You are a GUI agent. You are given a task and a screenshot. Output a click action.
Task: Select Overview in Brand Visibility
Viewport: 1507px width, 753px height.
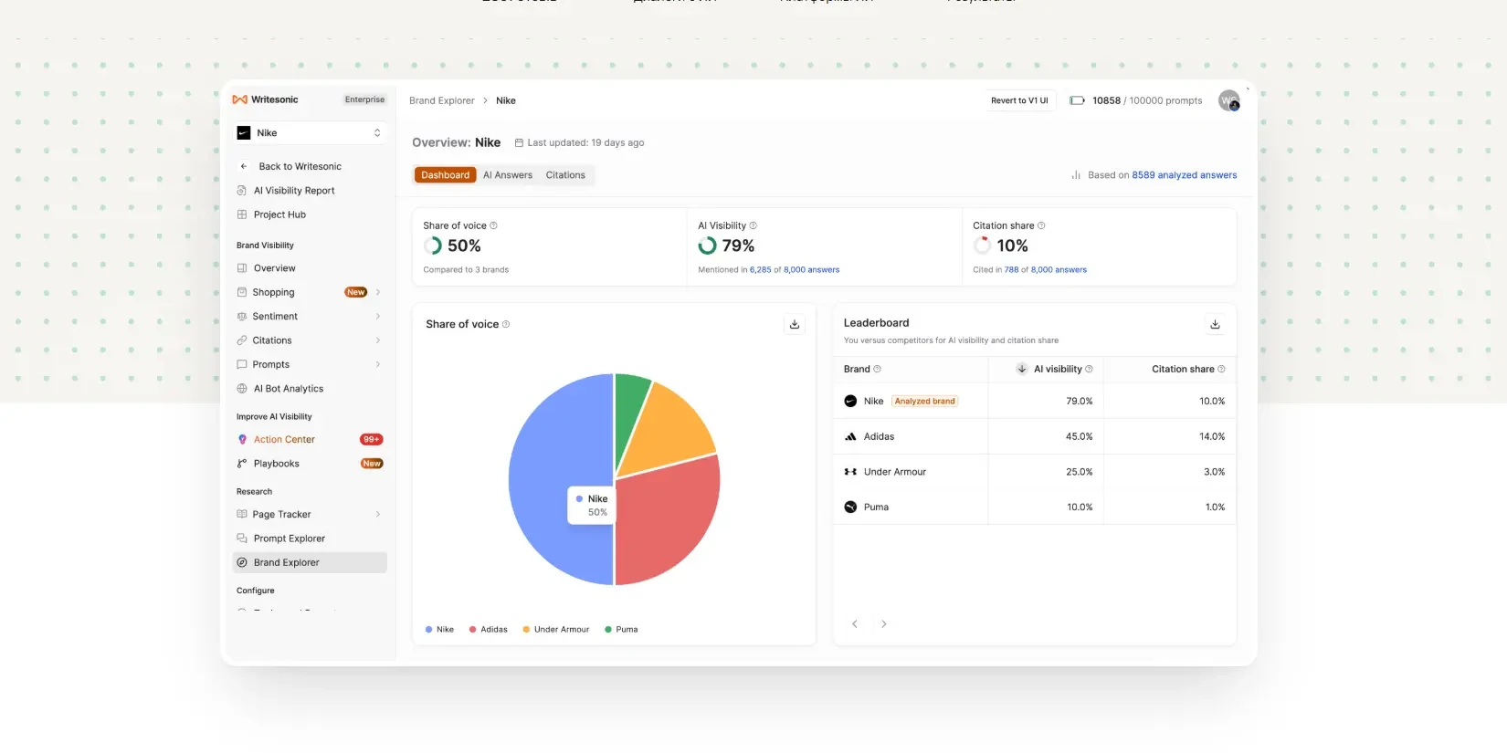pos(274,268)
